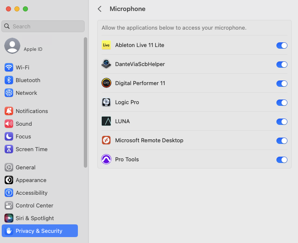
Task: Click the Notifications bell icon
Action: point(9,111)
